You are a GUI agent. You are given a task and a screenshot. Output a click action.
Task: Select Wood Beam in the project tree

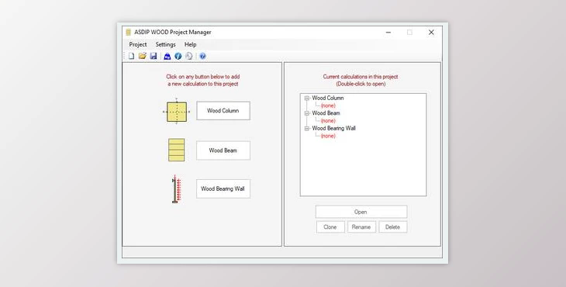(326, 113)
